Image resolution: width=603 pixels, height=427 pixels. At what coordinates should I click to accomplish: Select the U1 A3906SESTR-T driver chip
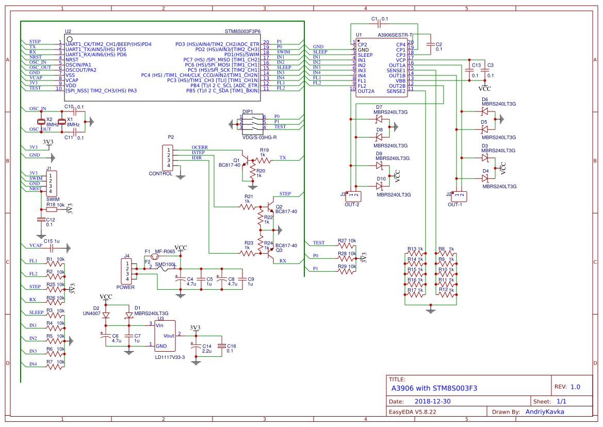tap(382, 68)
